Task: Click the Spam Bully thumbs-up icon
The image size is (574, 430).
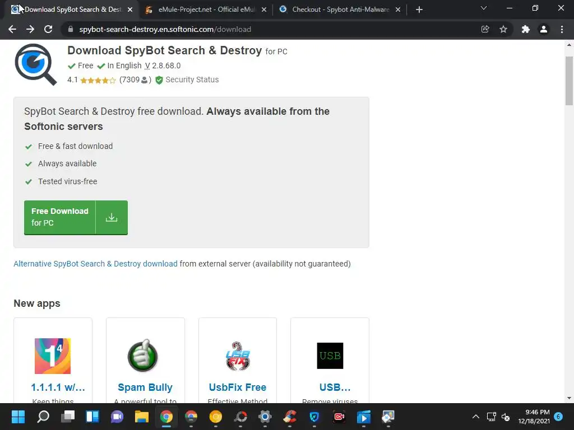Action: (x=143, y=356)
